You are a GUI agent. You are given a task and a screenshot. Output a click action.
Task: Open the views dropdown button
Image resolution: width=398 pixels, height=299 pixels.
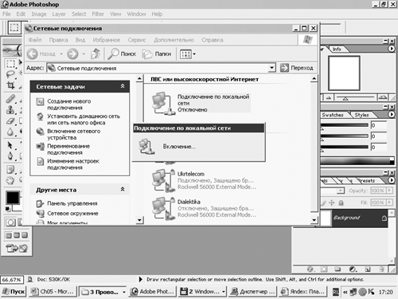point(188,54)
